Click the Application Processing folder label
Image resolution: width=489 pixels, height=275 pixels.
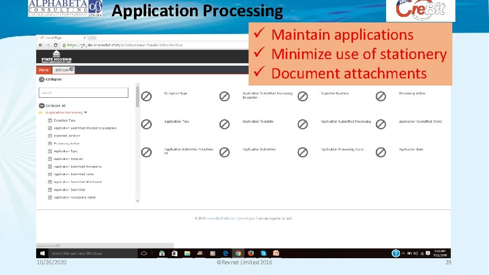click(64, 113)
